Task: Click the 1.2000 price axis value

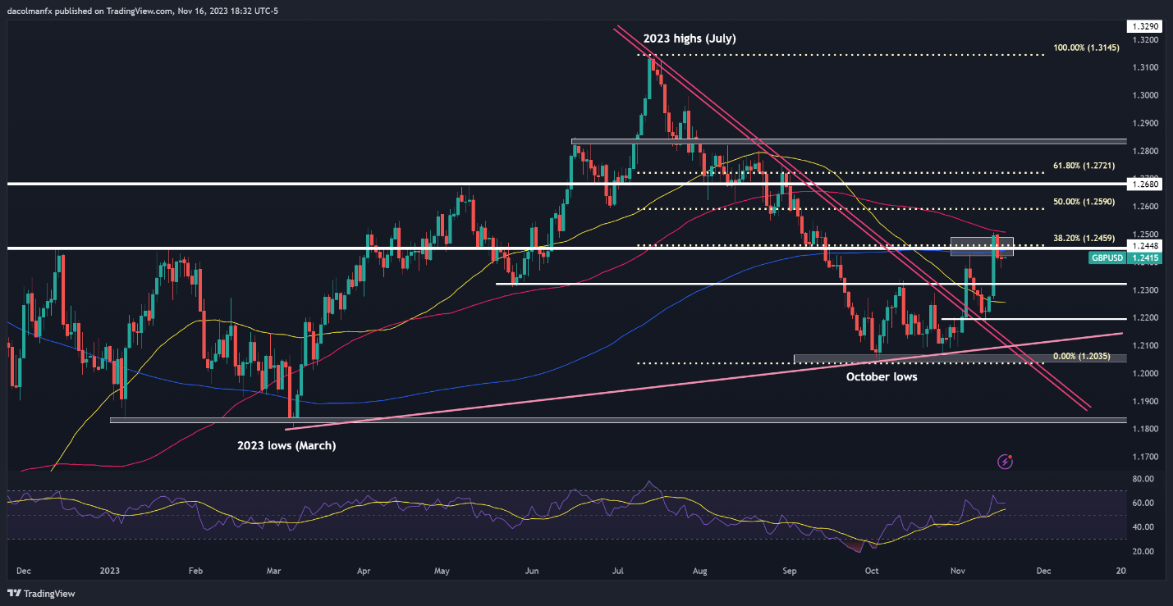Action: [x=1144, y=374]
